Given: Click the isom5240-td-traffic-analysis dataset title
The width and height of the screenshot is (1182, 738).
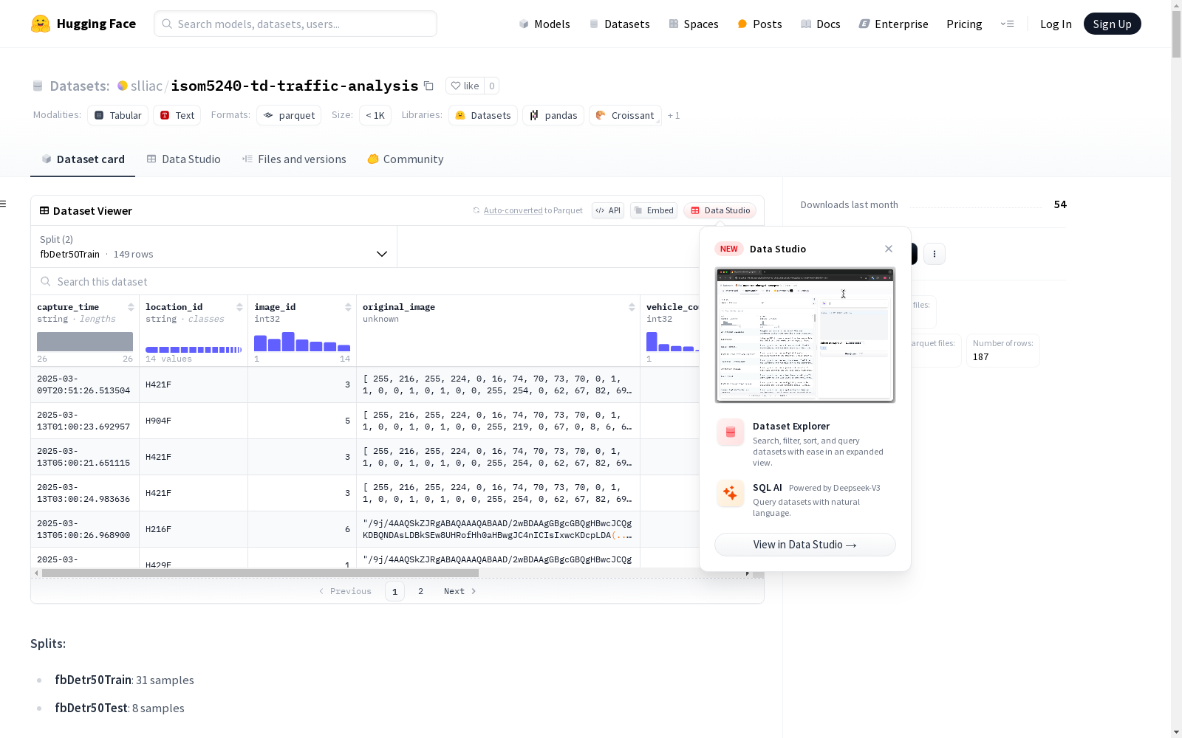Looking at the screenshot, I should [x=295, y=86].
